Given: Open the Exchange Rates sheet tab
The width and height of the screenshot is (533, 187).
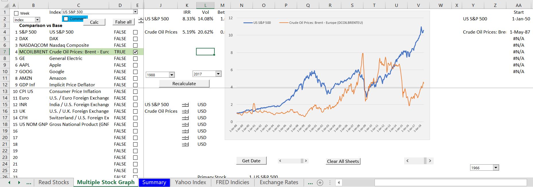Looking at the screenshot, I should [x=279, y=182].
